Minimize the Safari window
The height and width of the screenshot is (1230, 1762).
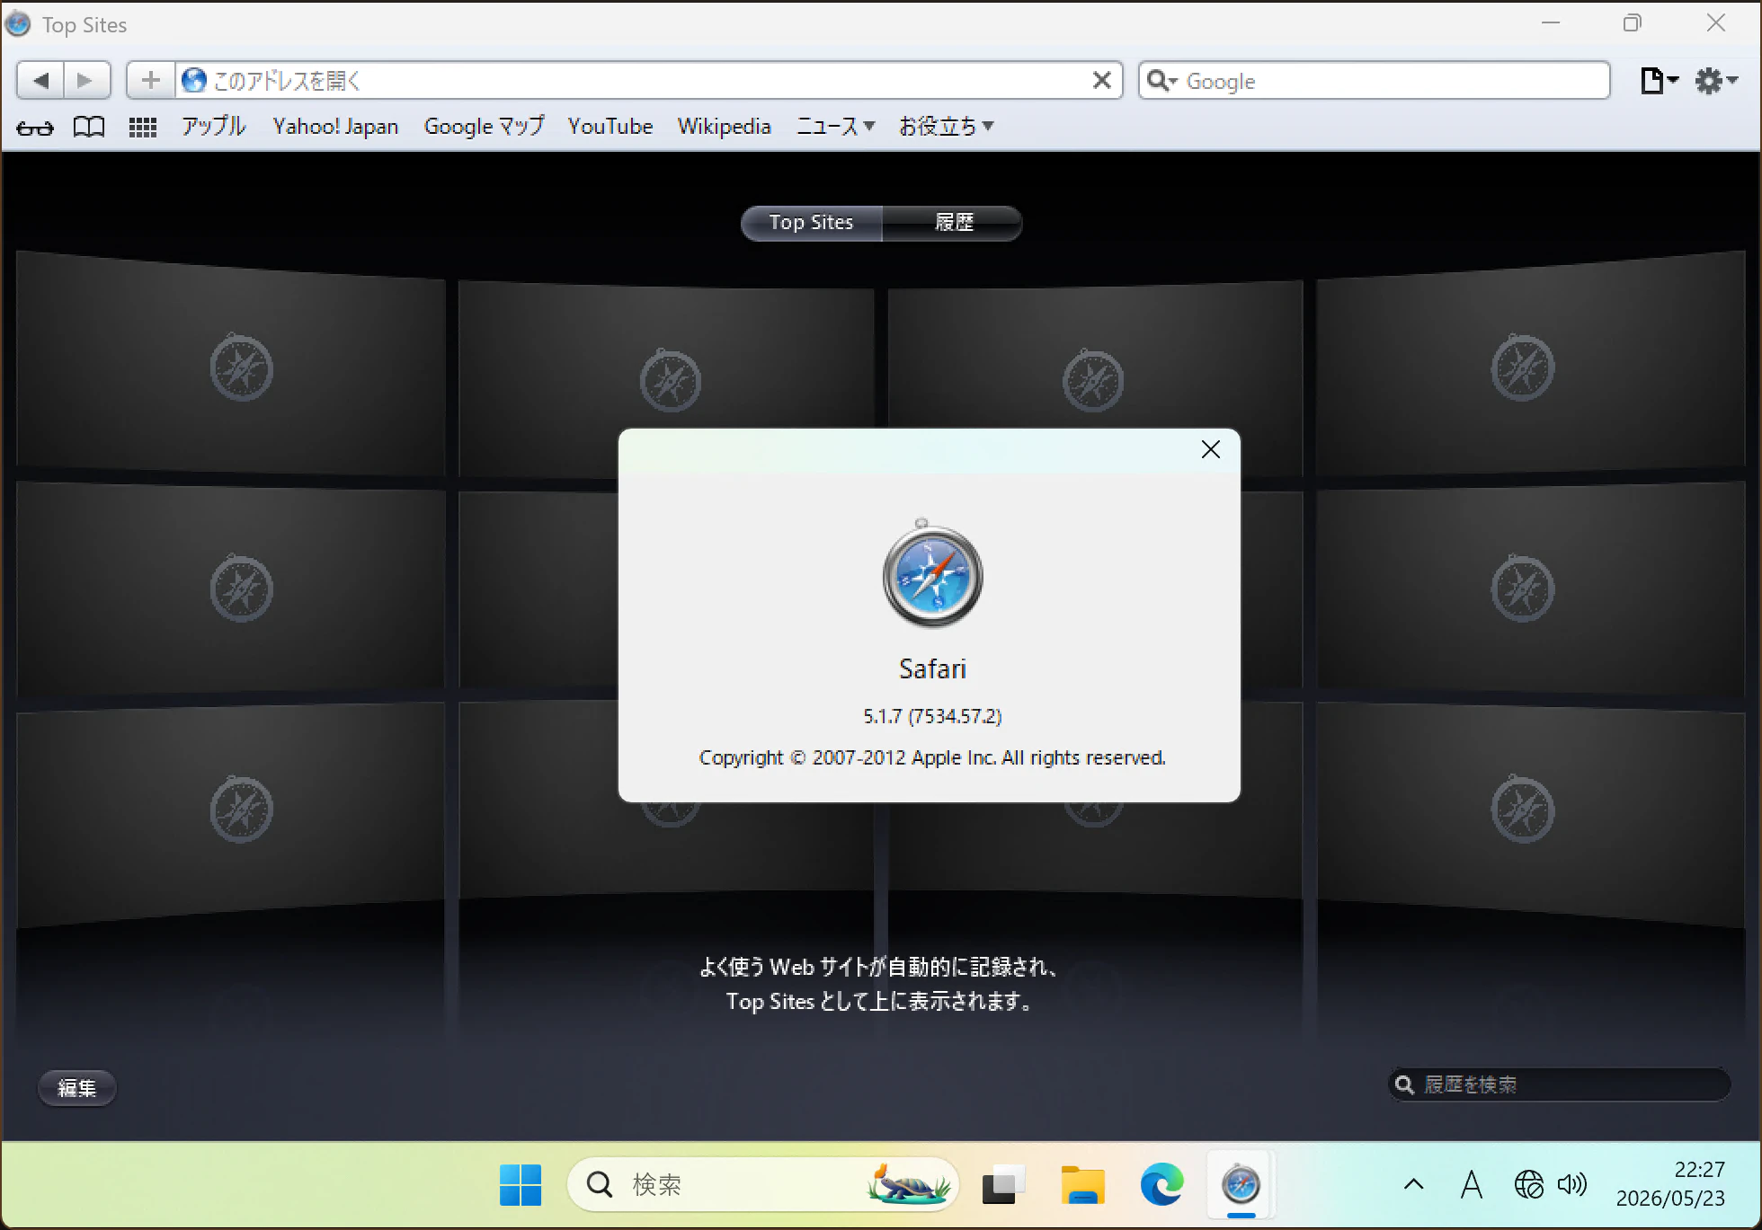tap(1551, 23)
